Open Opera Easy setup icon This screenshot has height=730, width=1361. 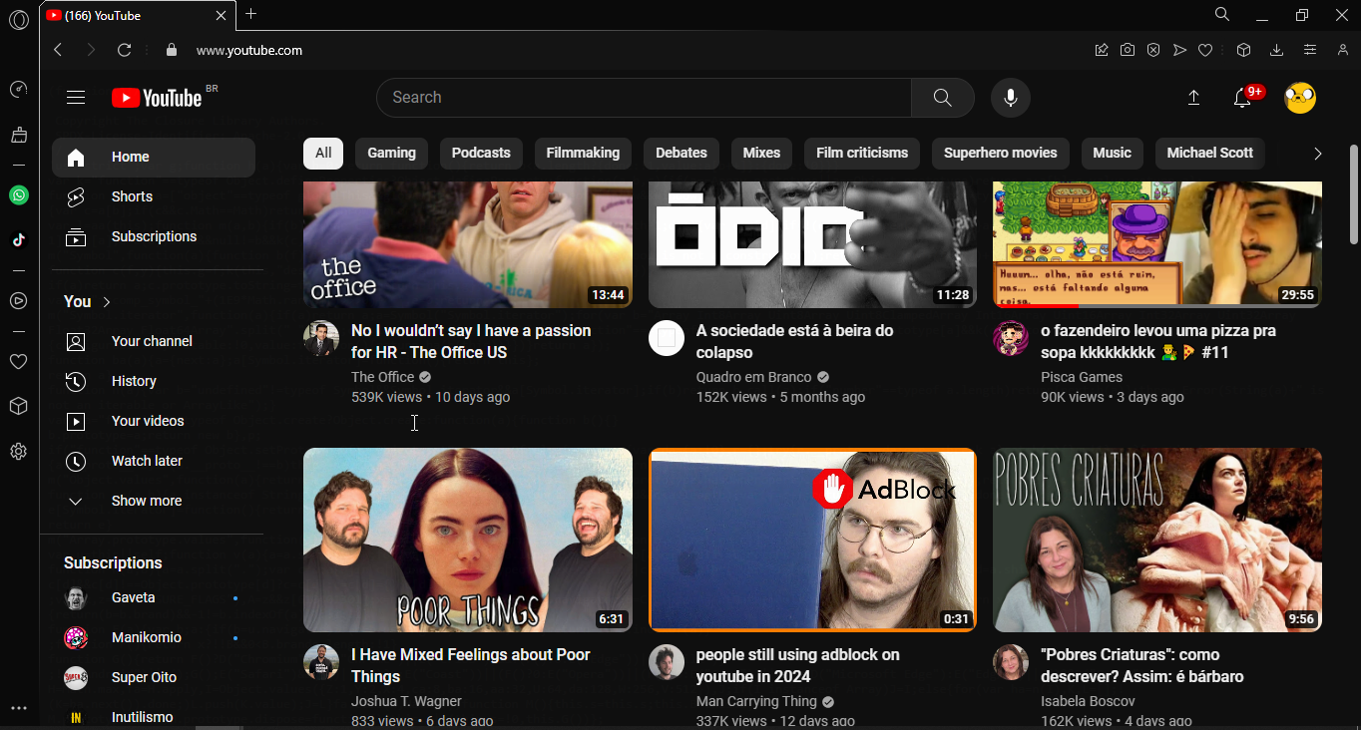pyautogui.click(x=1310, y=50)
